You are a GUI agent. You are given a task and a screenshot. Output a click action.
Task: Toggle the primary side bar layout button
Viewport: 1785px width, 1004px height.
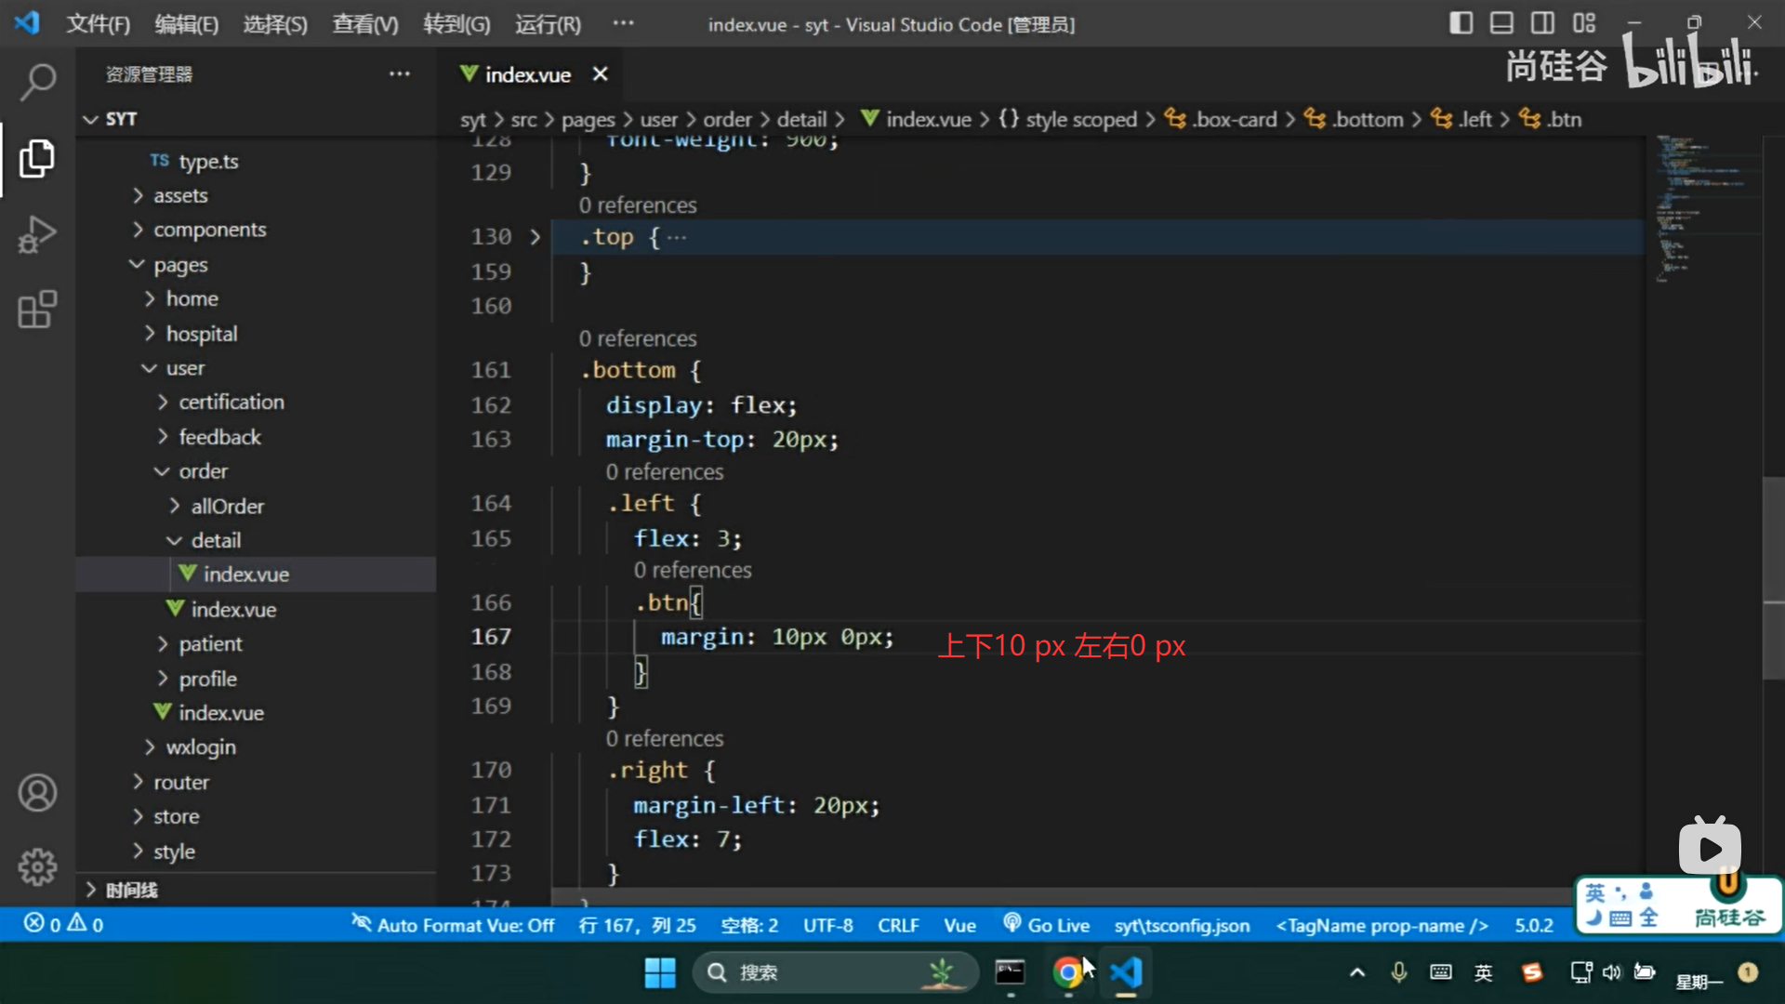[x=1461, y=23]
